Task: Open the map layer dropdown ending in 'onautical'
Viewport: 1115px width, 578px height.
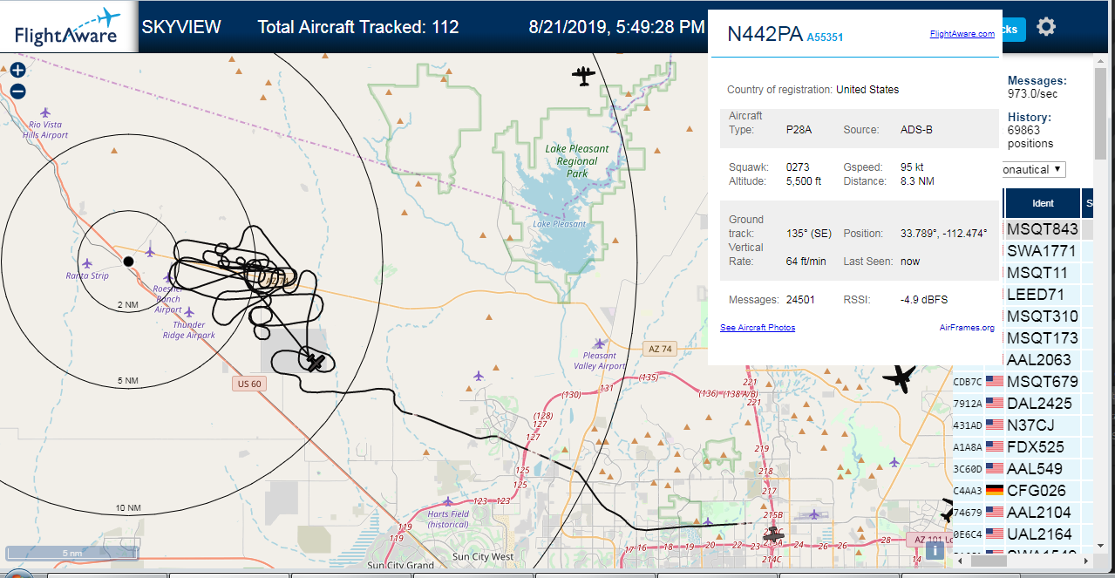Action: click(x=1033, y=169)
